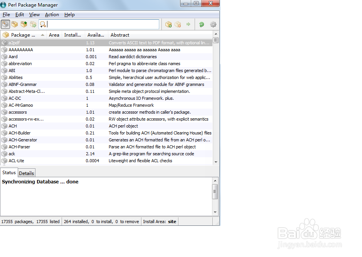Screen dimensions: 362x257
Task: Close the Perl Package Manager window
Action: pyautogui.click(x=210, y=3)
